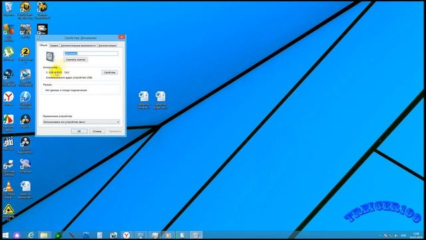
Task: Close the Свойства: Динамики dialog
Action: click(x=122, y=37)
